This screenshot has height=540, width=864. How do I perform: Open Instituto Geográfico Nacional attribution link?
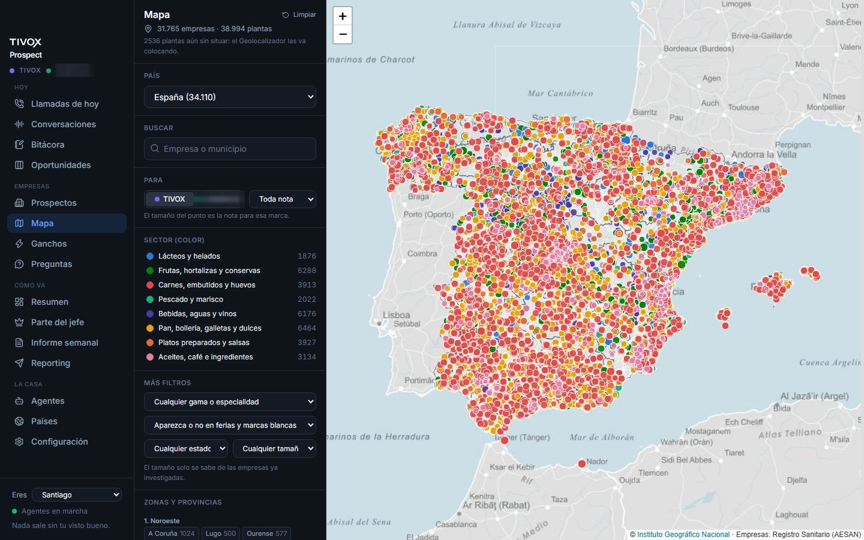coord(683,535)
